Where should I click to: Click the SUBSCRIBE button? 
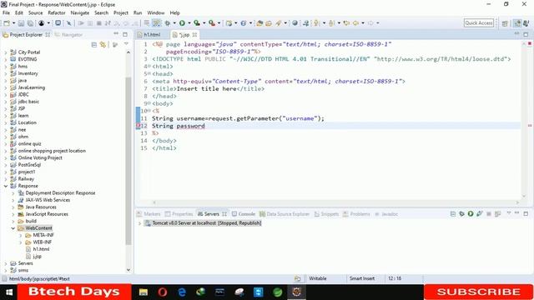pos(478,292)
